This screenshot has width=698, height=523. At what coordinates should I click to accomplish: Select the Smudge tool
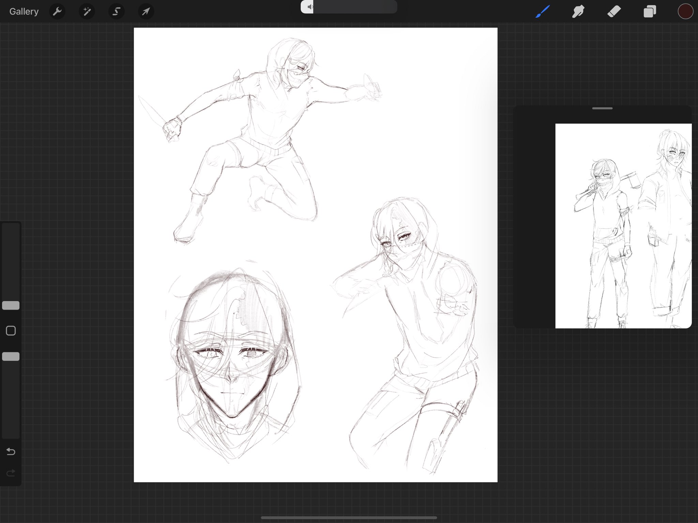pos(578,12)
